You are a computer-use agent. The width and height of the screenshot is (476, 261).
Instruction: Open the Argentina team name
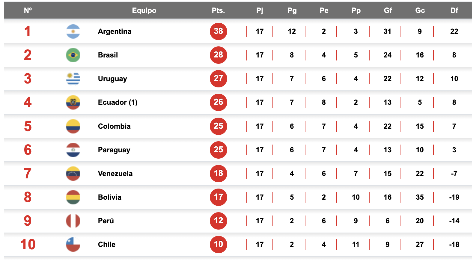click(x=115, y=31)
